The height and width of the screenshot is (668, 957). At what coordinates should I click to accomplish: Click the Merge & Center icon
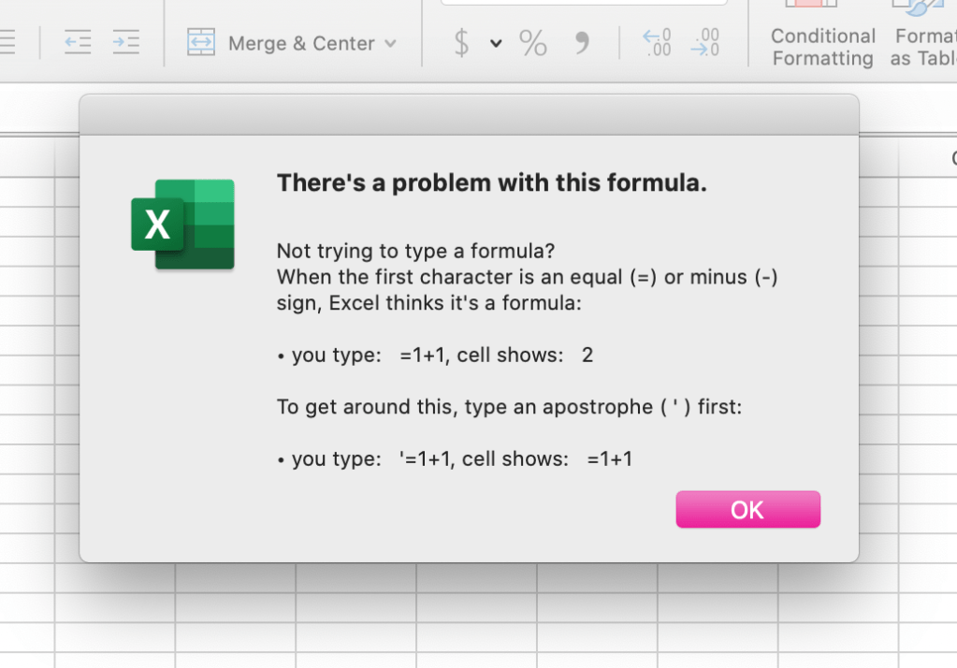coord(201,42)
